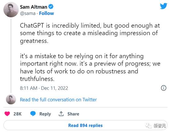Click the blue verified badge

[51, 7]
